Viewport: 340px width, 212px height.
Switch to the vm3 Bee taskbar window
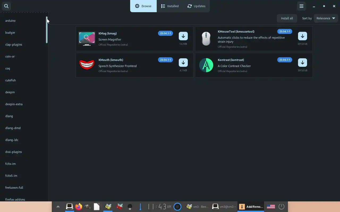pos(198,207)
